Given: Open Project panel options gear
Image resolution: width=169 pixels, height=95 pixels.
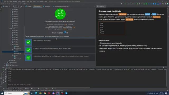Looking at the screenshot, I should [x=21, y=6].
